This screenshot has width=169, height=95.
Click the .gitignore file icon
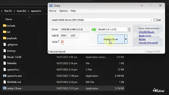(x=5, y=44)
